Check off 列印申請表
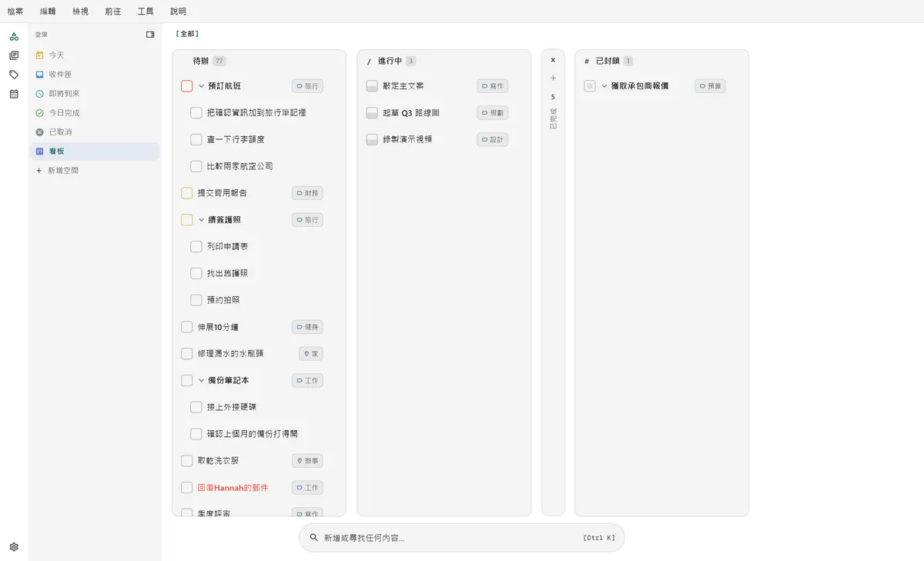 tap(196, 247)
